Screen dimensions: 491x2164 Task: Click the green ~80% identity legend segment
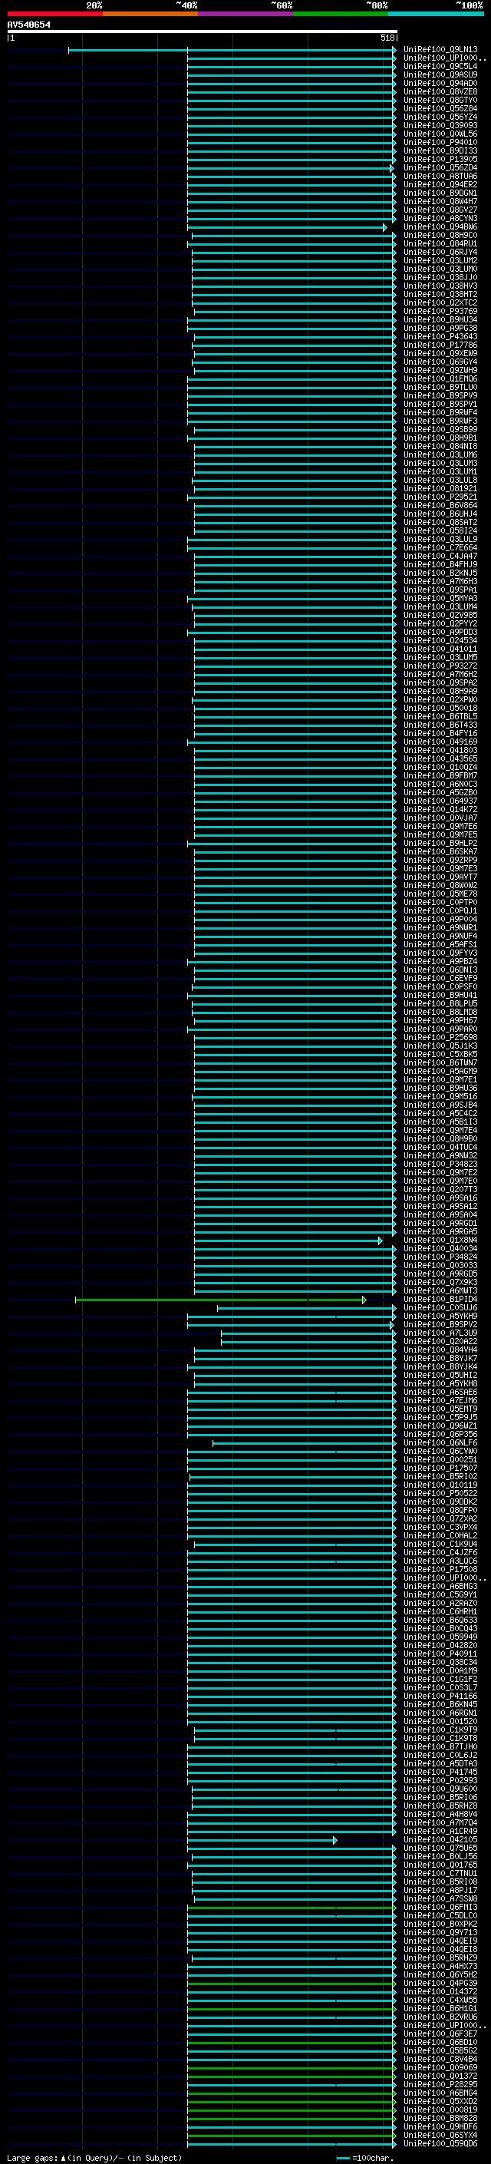pyautogui.click(x=341, y=14)
